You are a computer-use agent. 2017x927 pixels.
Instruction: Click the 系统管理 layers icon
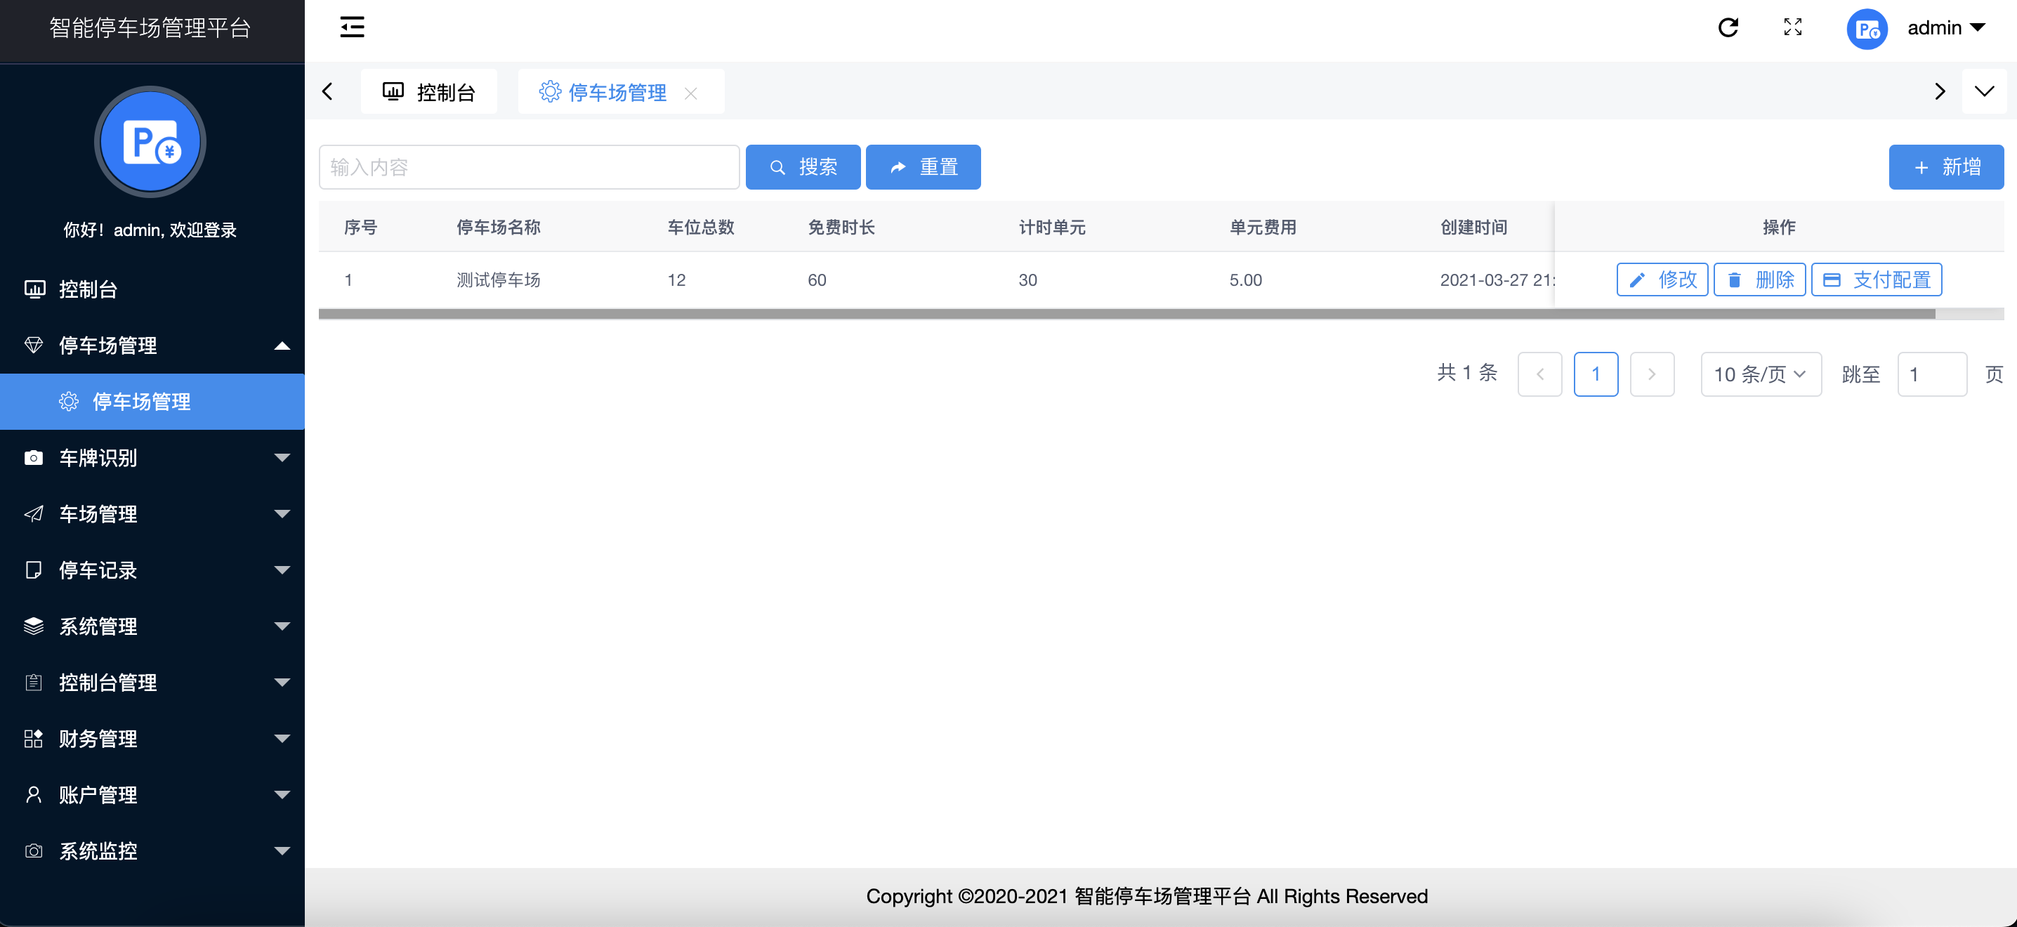tap(34, 626)
